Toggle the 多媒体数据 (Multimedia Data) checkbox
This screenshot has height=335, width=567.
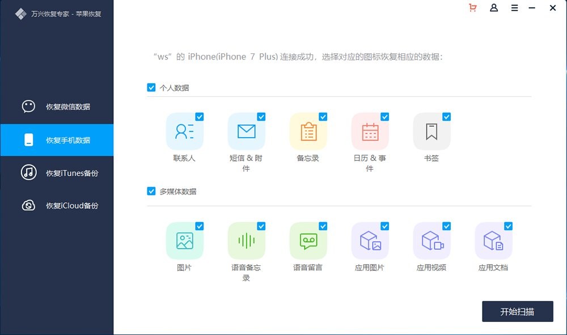(151, 191)
